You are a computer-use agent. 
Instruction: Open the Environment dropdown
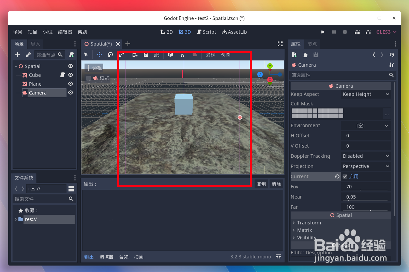tap(366, 125)
